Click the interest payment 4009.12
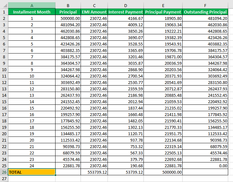233x182 pixels. [x=126, y=25]
